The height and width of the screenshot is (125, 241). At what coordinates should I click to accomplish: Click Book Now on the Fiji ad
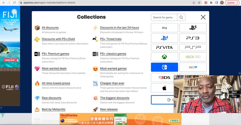(x=10, y=60)
